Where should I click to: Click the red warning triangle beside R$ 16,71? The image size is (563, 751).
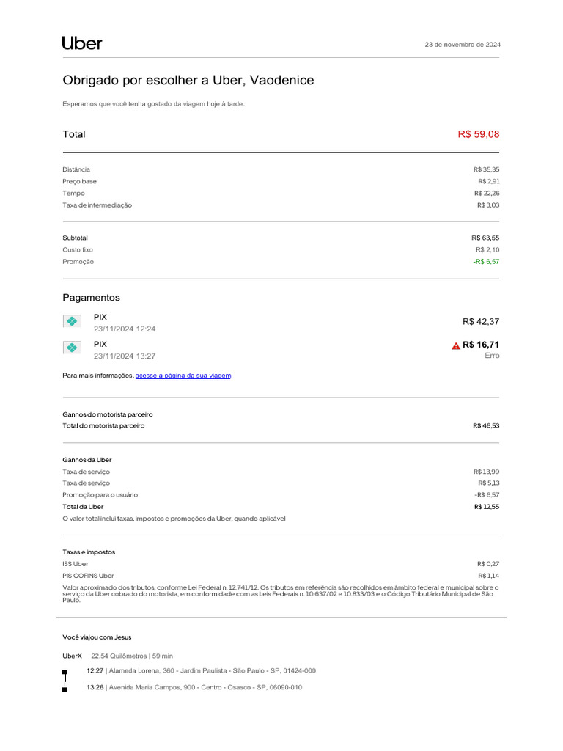coord(456,345)
